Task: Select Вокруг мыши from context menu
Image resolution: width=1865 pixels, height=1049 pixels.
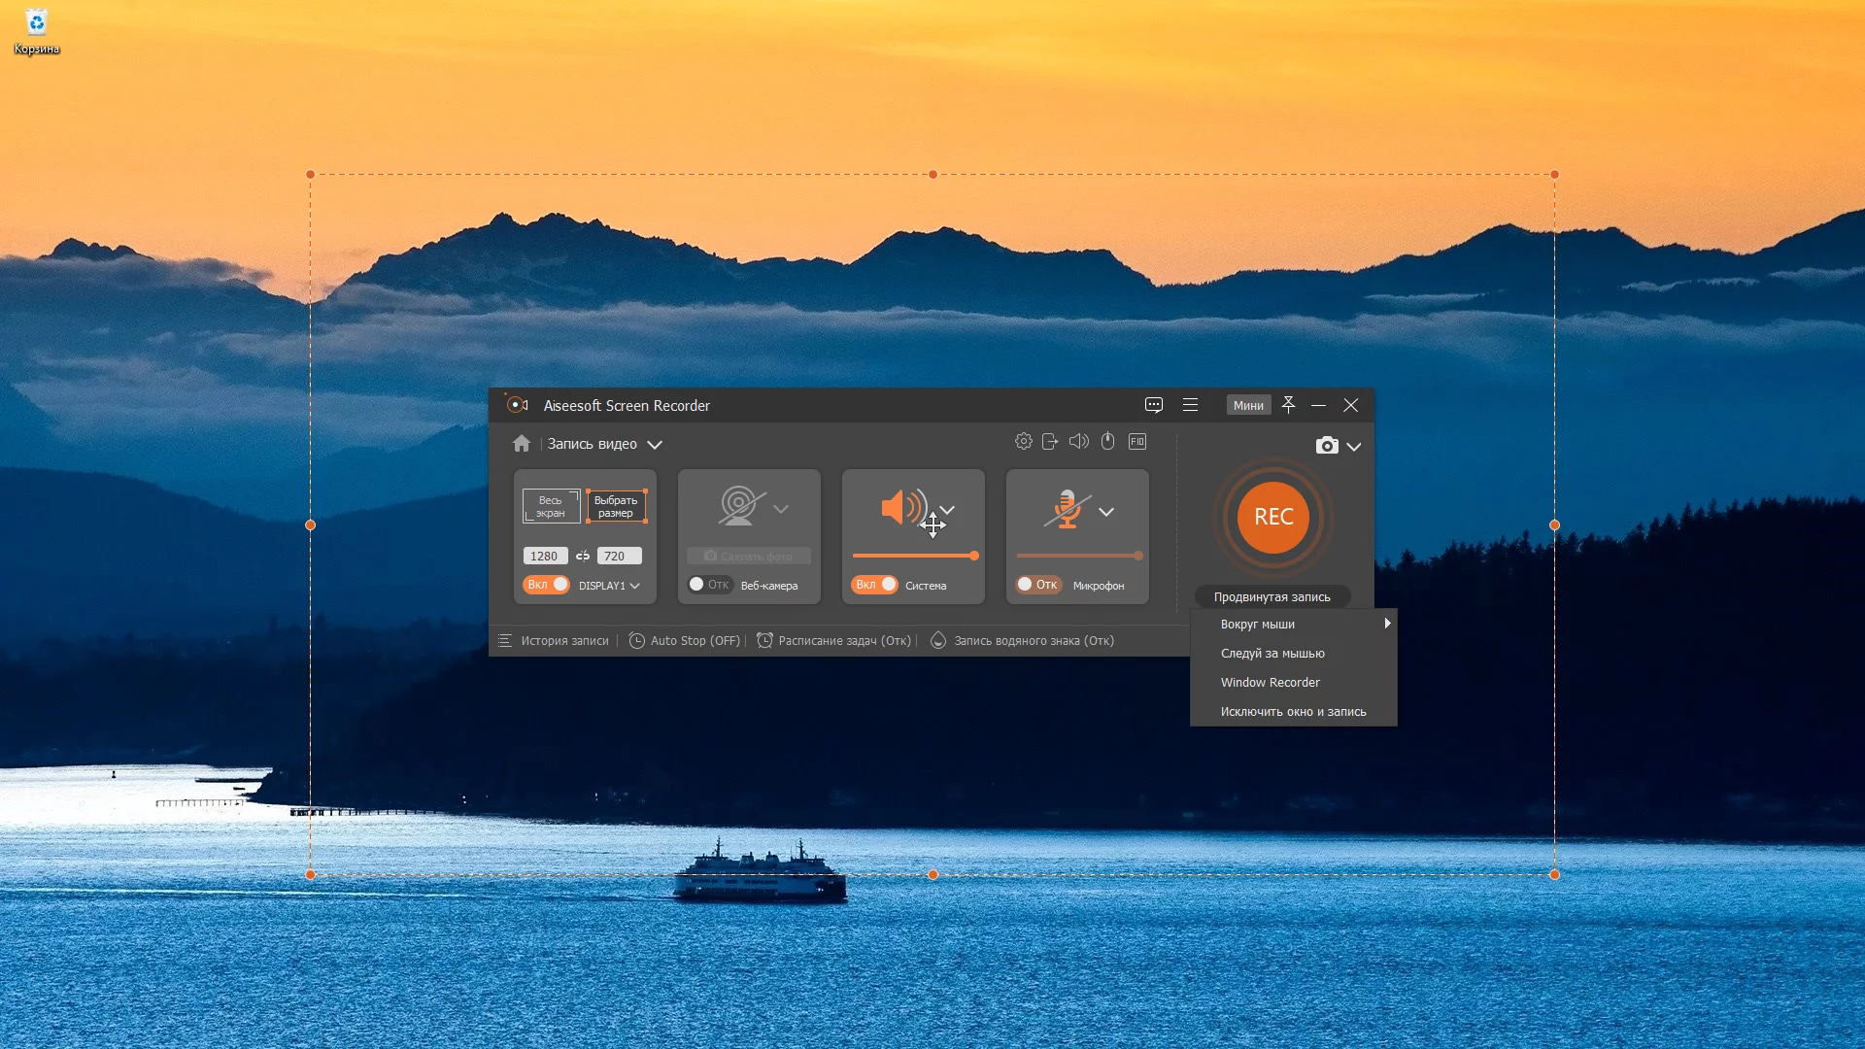Action: click(x=1258, y=624)
